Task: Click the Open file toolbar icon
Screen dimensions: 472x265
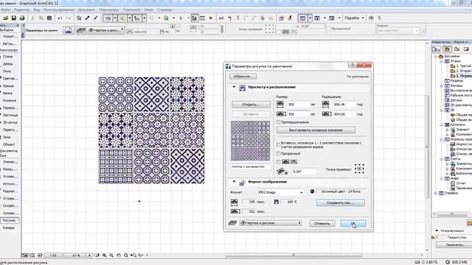Action: coord(6,18)
